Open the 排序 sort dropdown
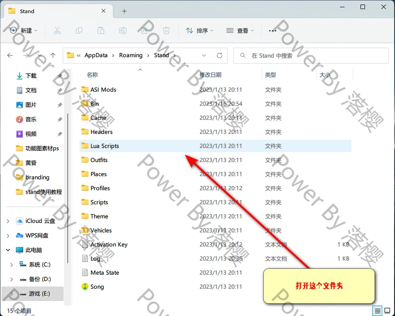The width and height of the screenshot is (395, 316). (x=200, y=31)
